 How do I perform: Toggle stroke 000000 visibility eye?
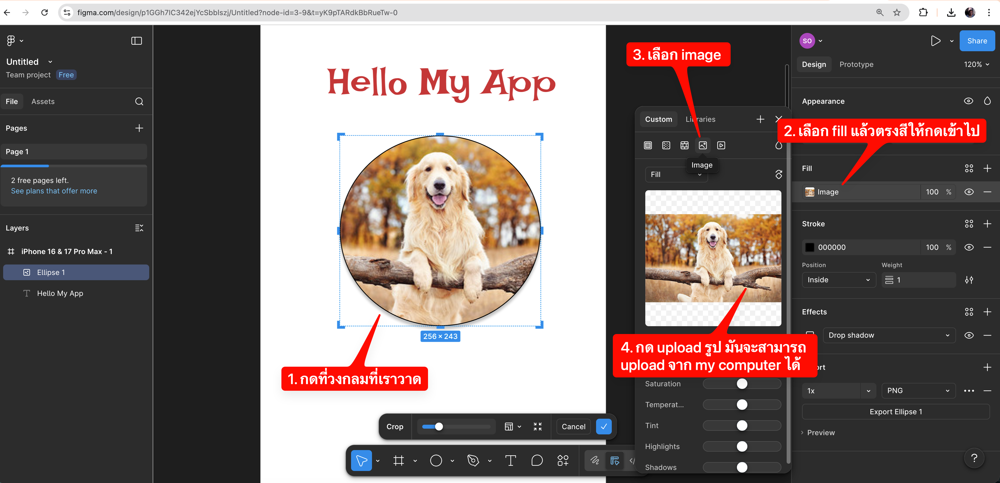click(969, 247)
